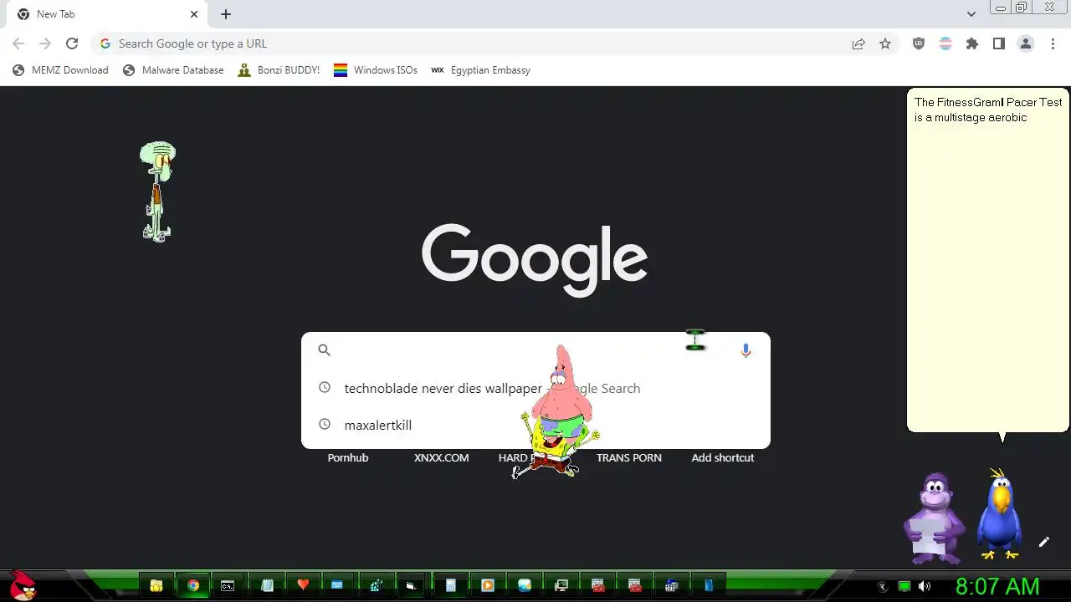Click the Google logo

[535, 259]
